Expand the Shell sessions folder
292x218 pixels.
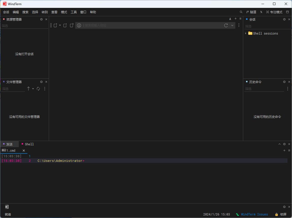[x=246, y=33]
